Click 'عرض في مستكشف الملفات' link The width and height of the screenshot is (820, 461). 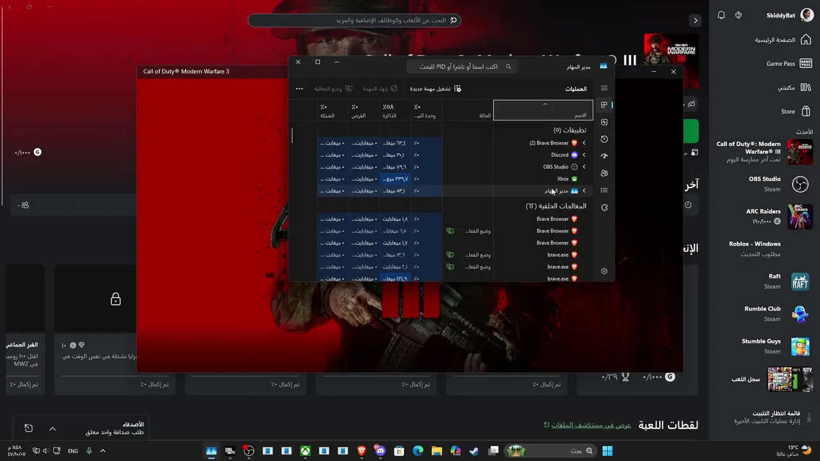pos(590,425)
